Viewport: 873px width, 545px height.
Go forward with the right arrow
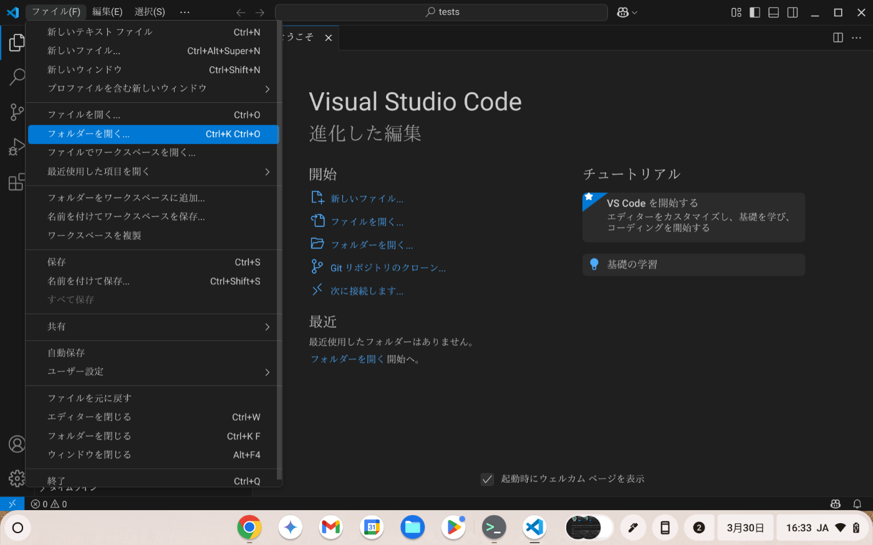pyautogui.click(x=260, y=12)
